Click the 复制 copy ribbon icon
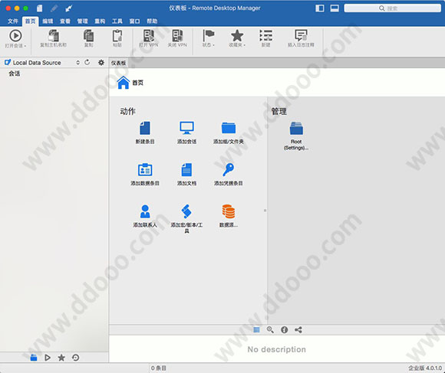Viewport: 445px width, 373px height. 88,36
